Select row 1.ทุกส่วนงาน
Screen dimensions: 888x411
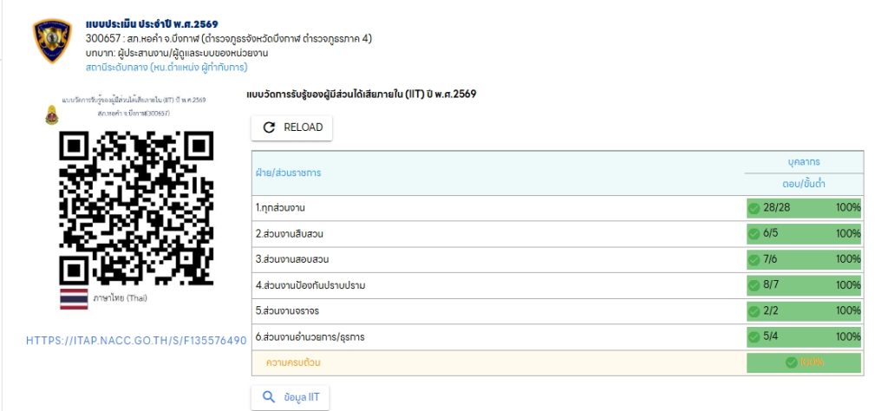(558, 208)
